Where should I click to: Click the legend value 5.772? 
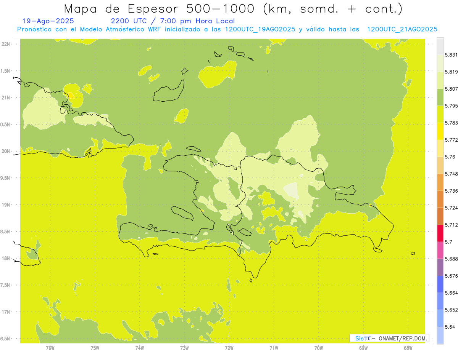pos(452,140)
